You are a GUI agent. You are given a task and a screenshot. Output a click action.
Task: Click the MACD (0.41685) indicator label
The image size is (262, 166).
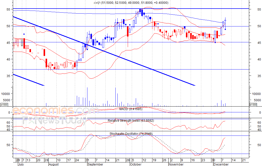pos(131,109)
